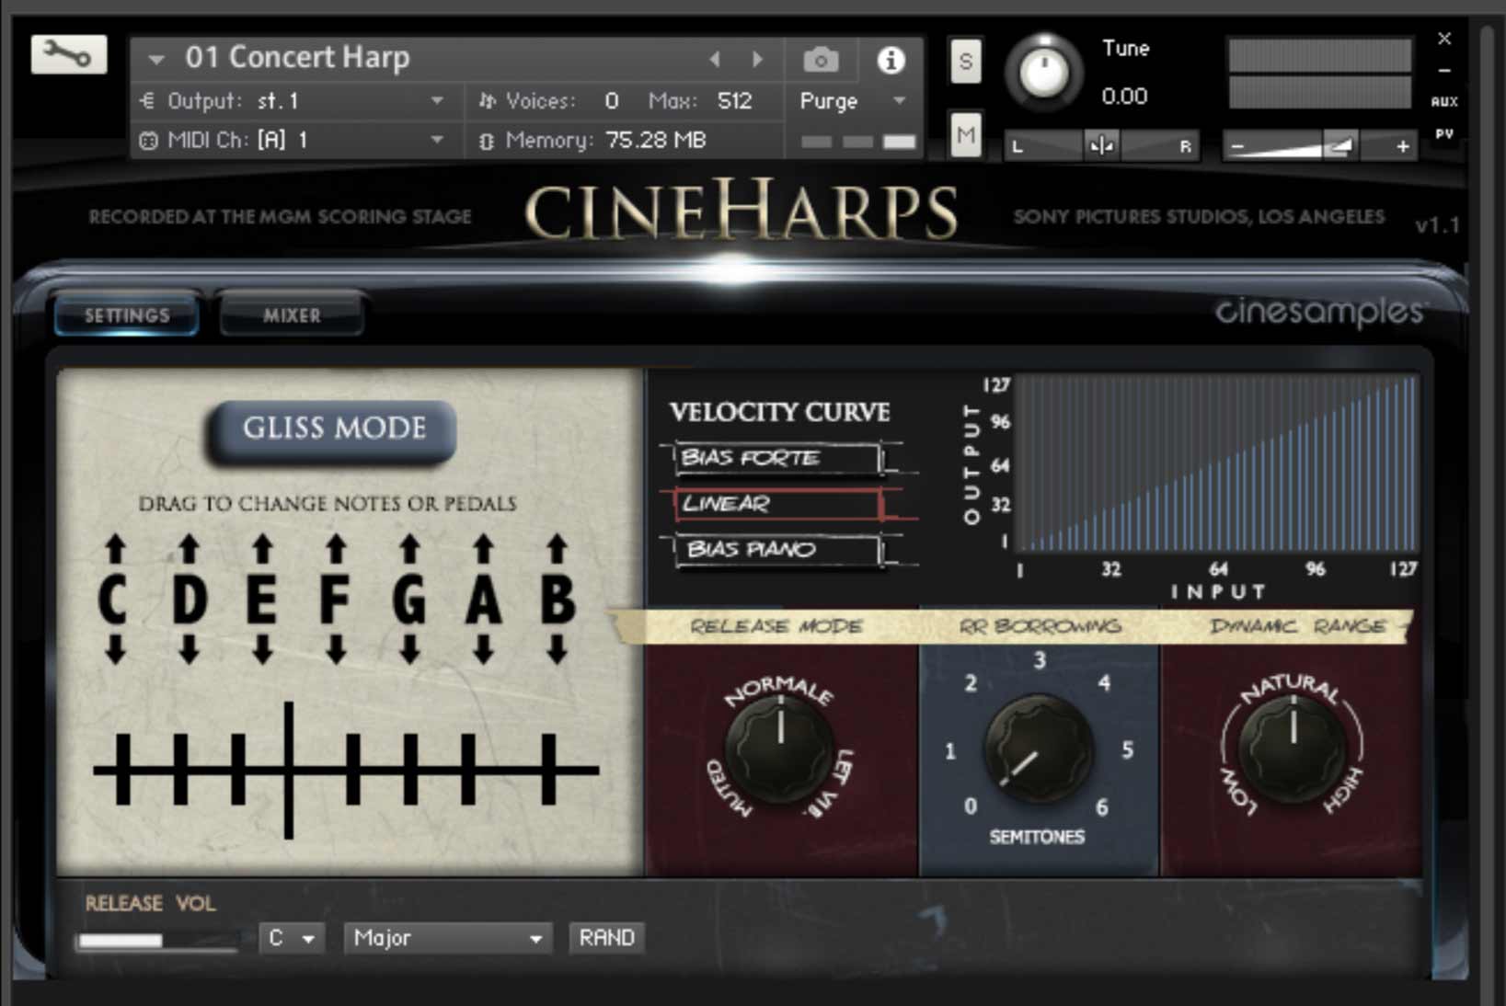Click the PV performance view icon
The image size is (1506, 1006).
pos(1443,132)
